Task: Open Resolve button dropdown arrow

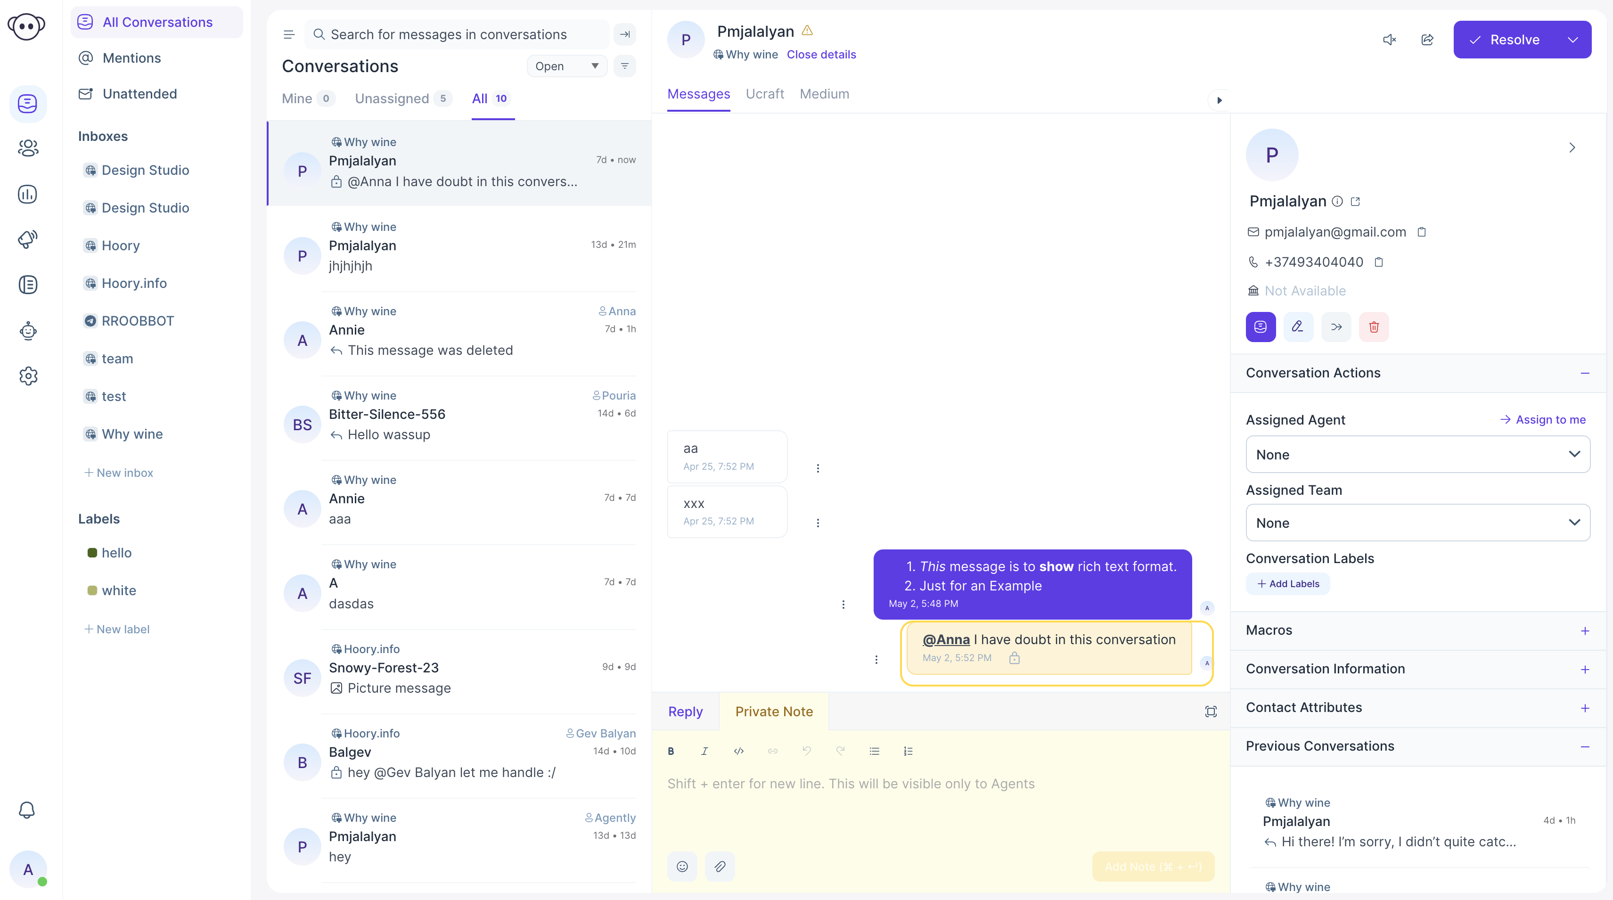Action: 1572,40
